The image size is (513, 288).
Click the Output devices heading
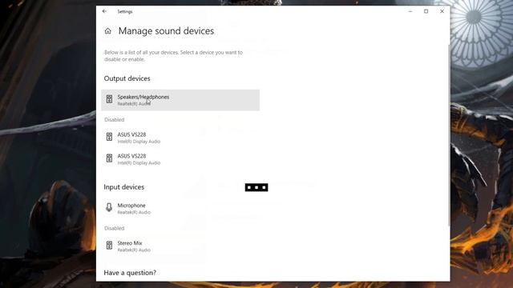click(127, 78)
